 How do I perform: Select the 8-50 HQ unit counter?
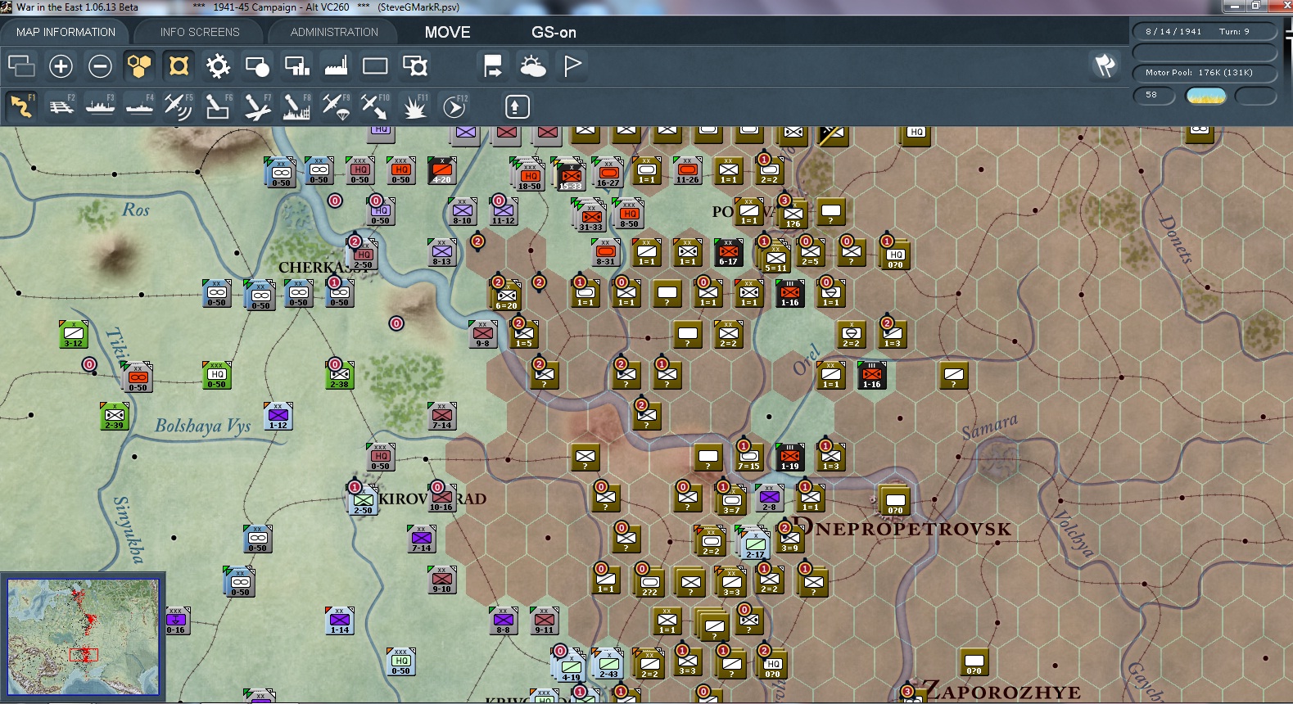(629, 213)
